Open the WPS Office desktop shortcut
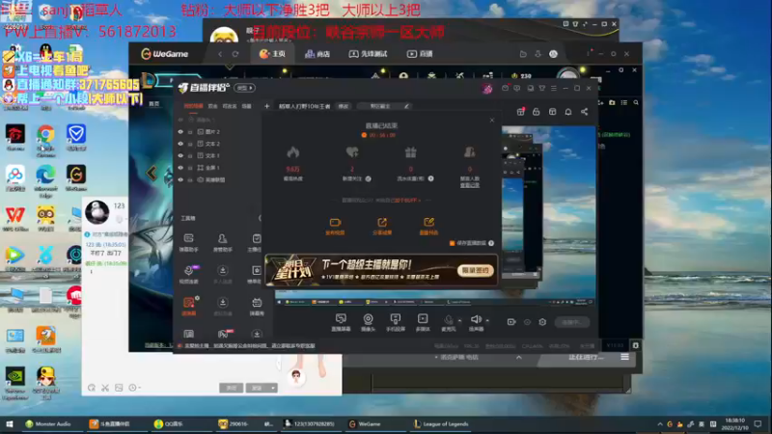This screenshot has width=772, height=434. click(x=15, y=219)
